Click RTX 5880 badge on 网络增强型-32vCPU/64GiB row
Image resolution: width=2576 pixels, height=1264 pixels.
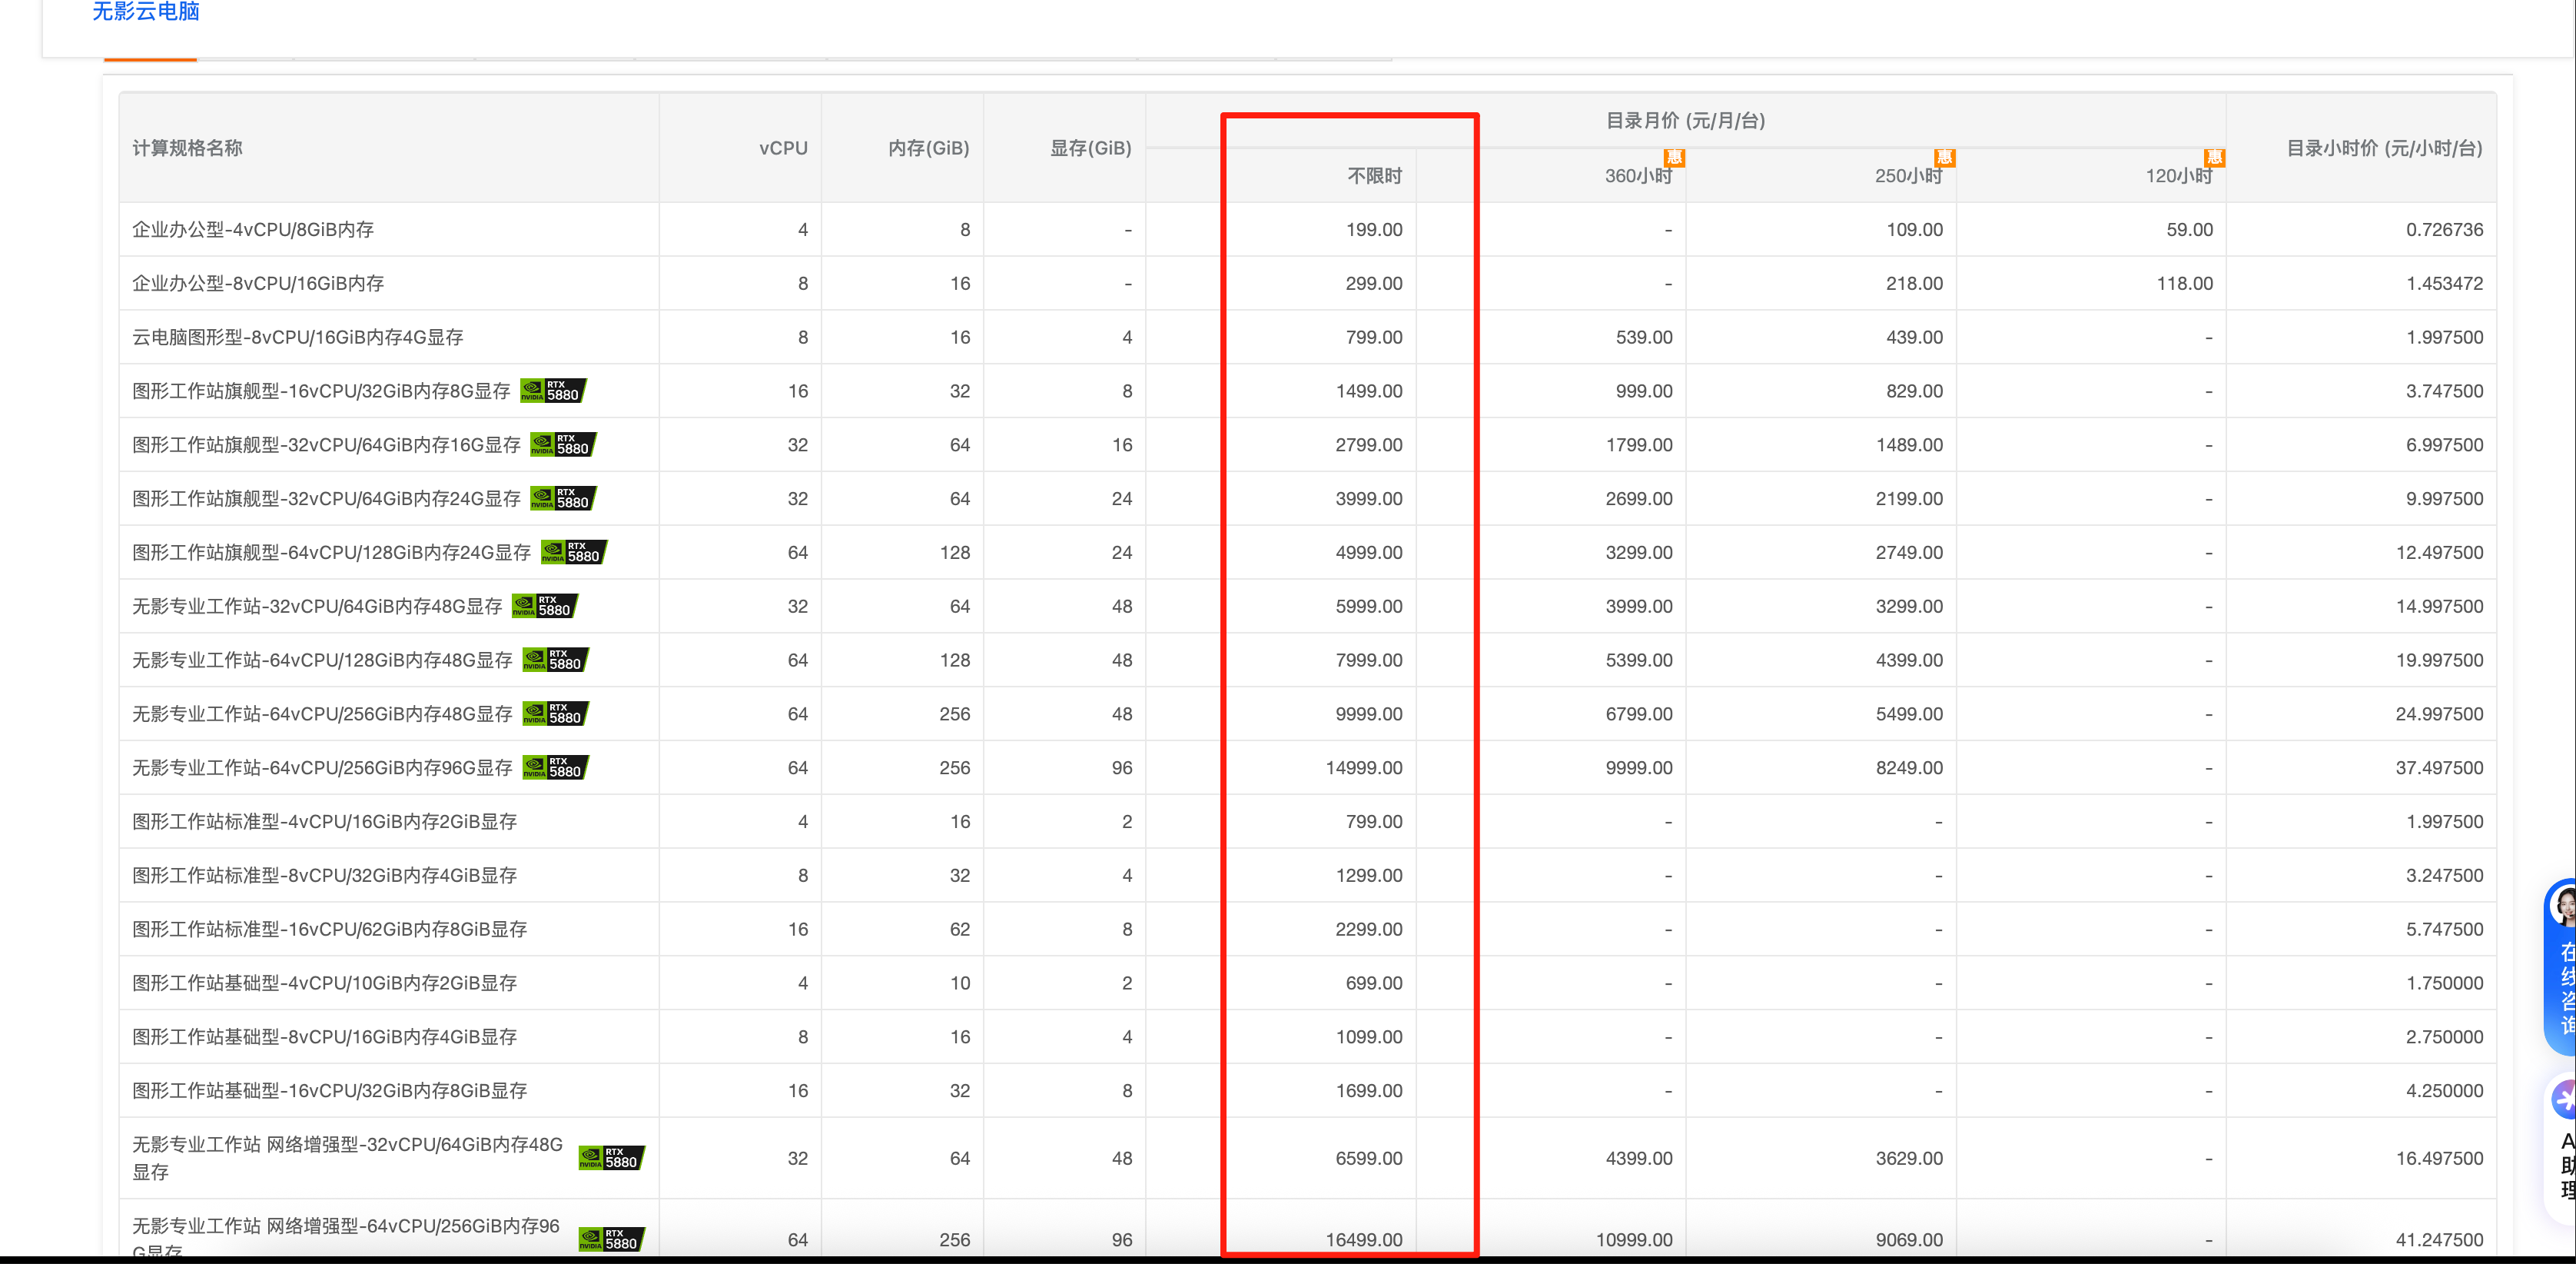(x=612, y=1158)
